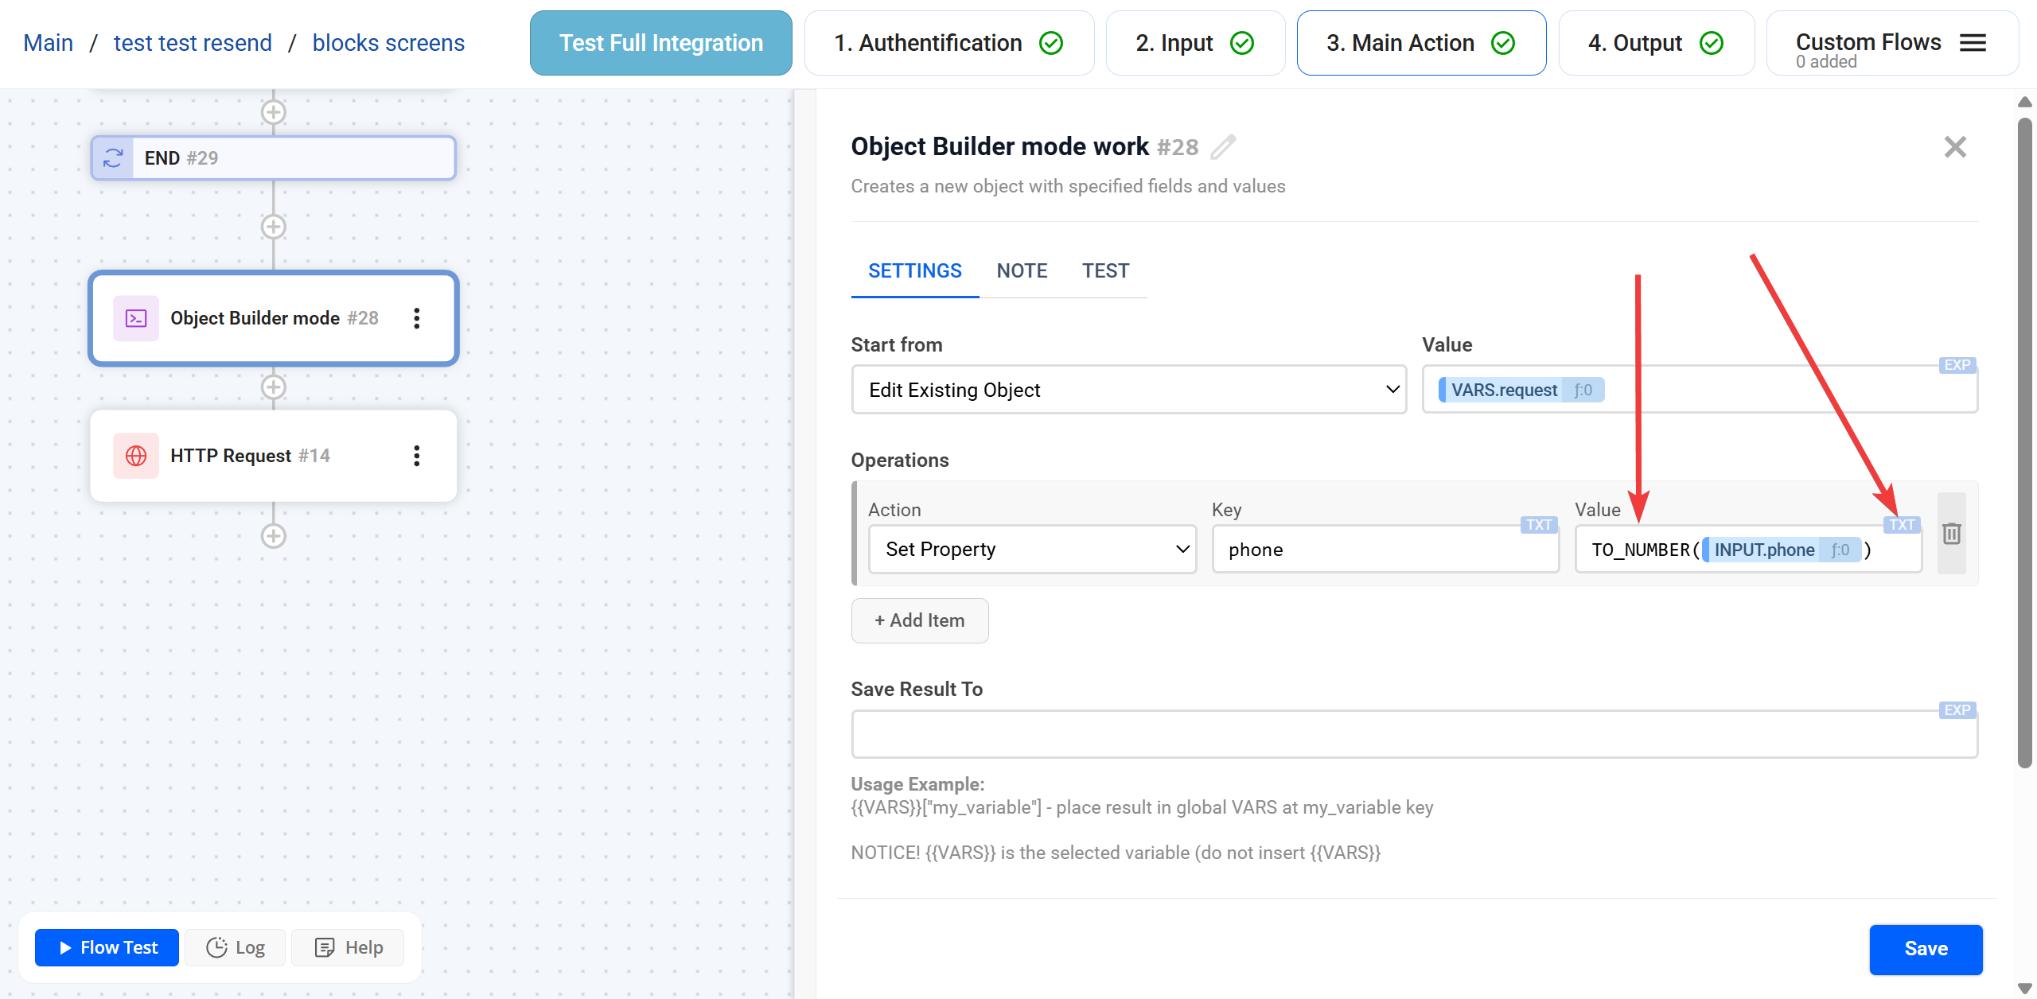2037x999 pixels.
Task: Open the Set Property action dropdown
Action: pos(1032,550)
